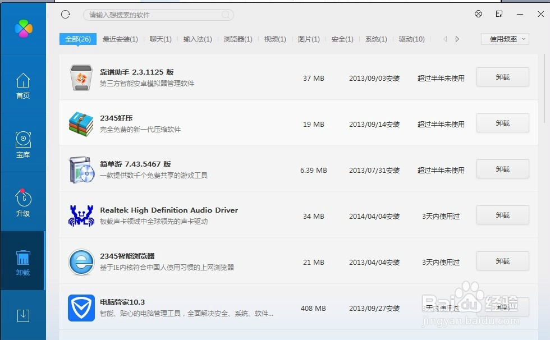The image size is (550, 340).
Task: Click the Realtek crab icon
Action: click(81, 215)
